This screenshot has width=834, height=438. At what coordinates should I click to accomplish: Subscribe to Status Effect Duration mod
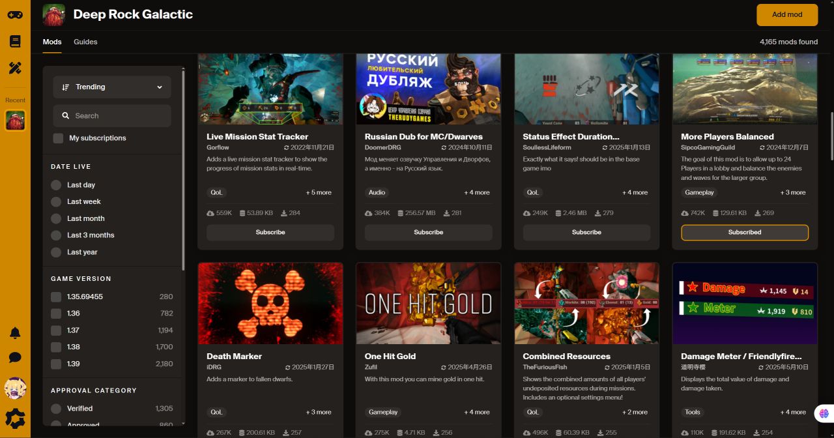[586, 233]
